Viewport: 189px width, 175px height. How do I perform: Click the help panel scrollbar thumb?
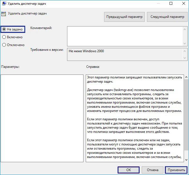click(x=186, y=114)
